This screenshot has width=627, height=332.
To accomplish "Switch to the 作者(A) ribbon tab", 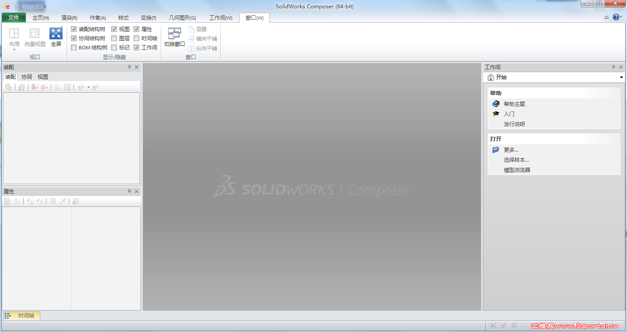I will point(98,18).
